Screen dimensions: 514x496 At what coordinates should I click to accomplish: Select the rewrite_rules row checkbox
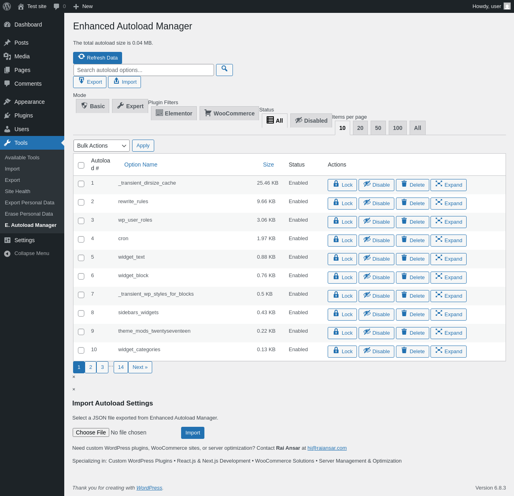[x=81, y=202]
